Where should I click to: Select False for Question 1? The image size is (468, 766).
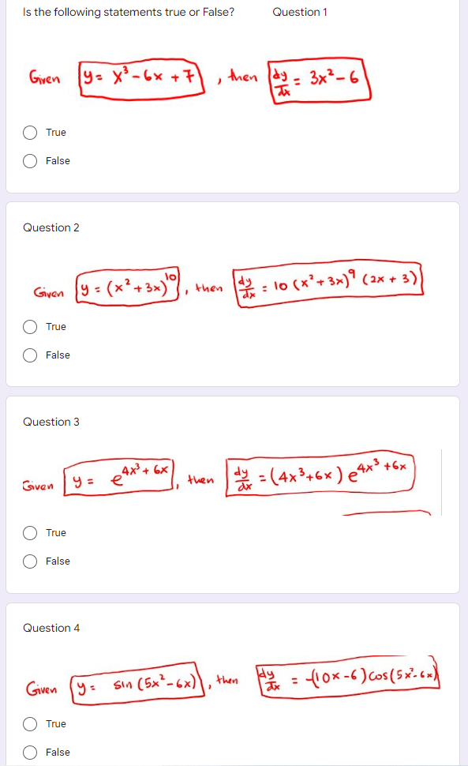pyautogui.click(x=30, y=160)
